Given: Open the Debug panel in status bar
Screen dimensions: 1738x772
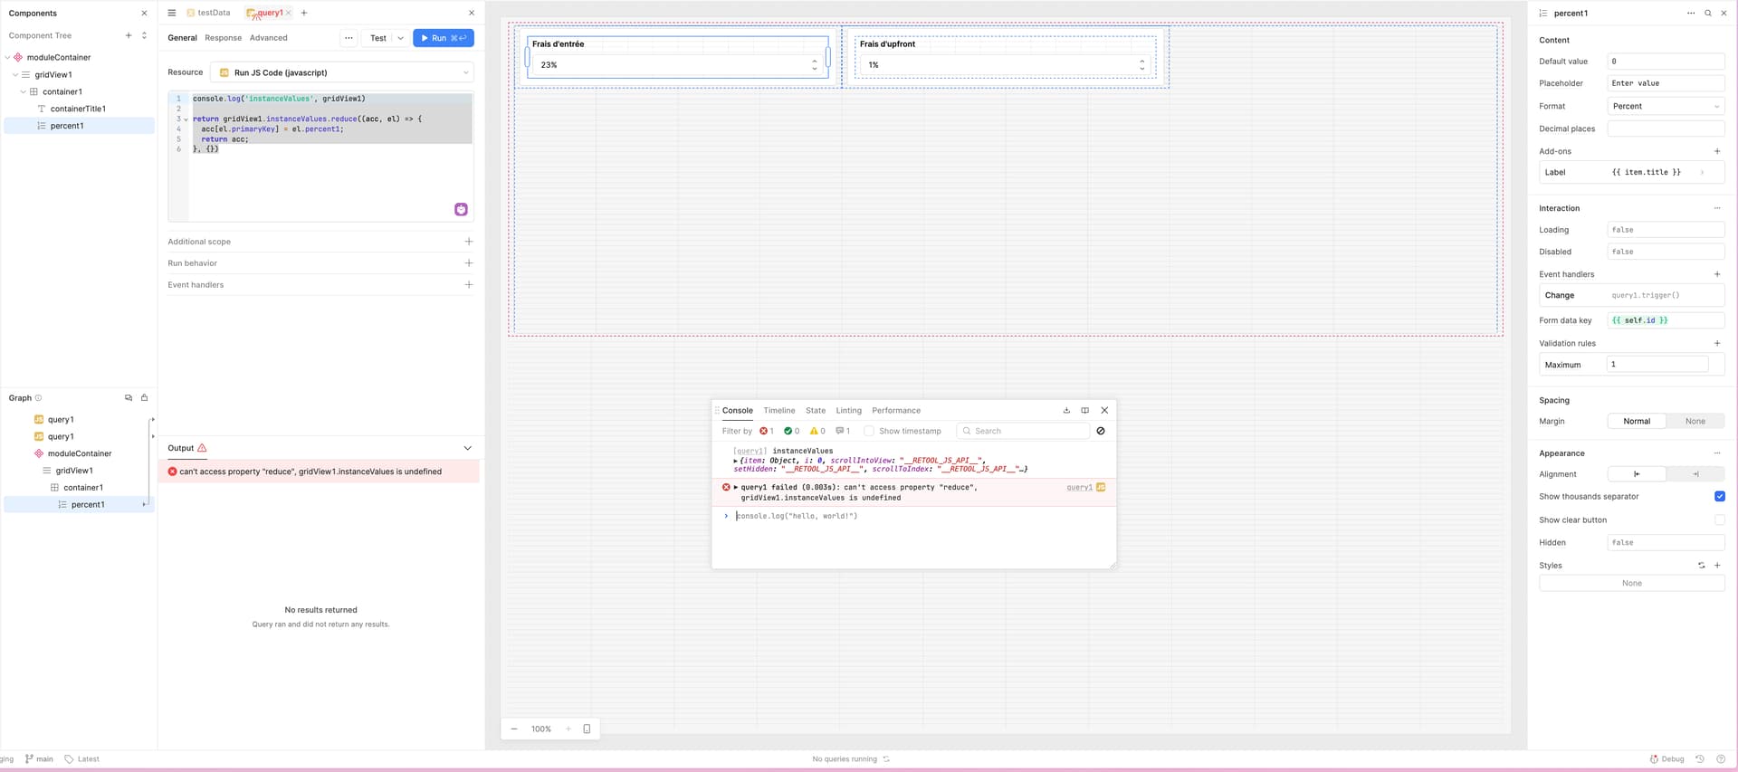Looking at the screenshot, I should click(1666, 759).
